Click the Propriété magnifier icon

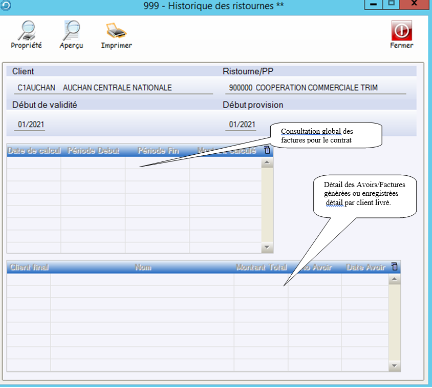26,31
